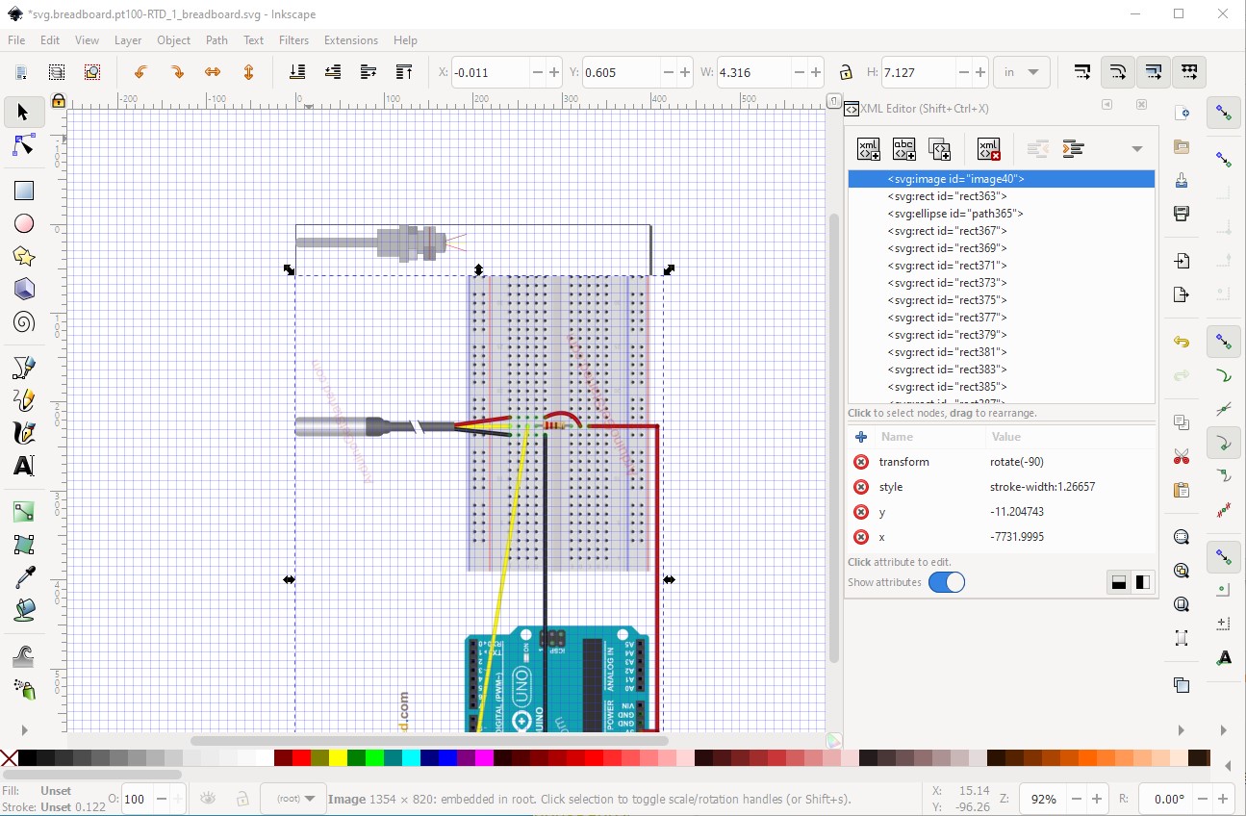The height and width of the screenshot is (816, 1246).
Task: Click the cyan color swatch
Action: pos(411,758)
